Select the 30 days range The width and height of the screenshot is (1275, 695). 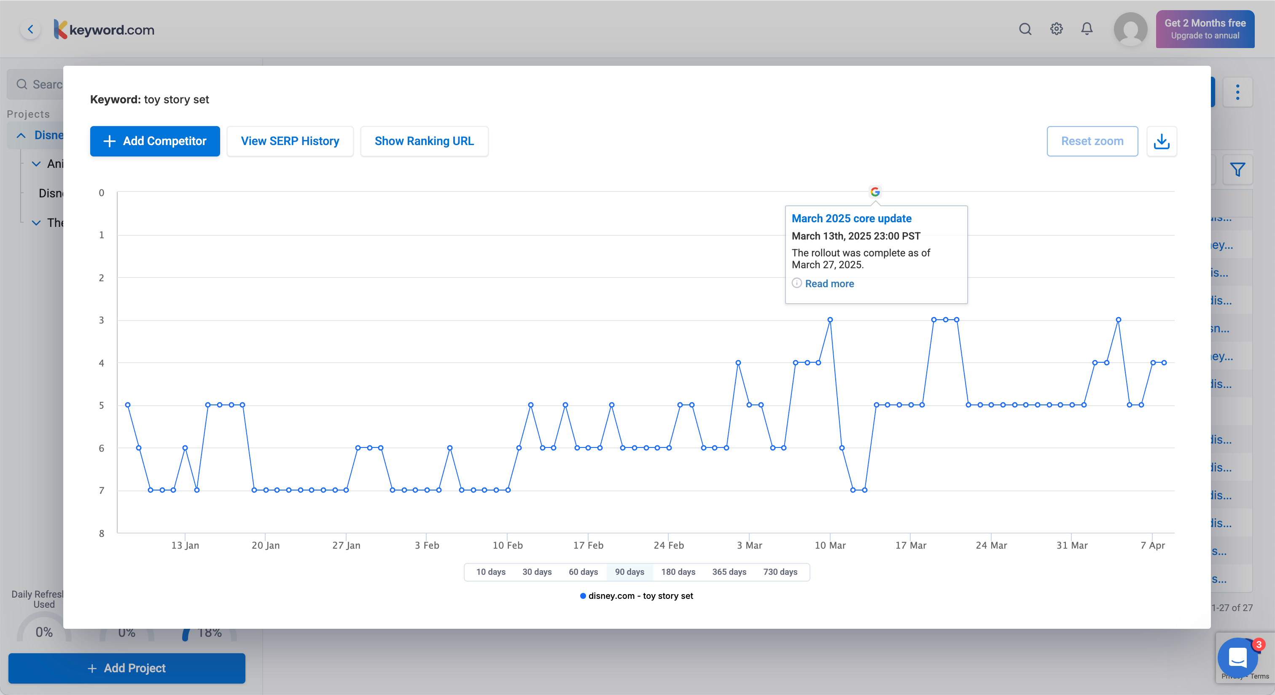tap(537, 572)
